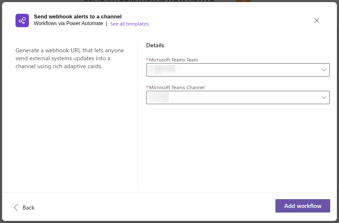
Task: Open See all templates link
Action: click(x=129, y=24)
